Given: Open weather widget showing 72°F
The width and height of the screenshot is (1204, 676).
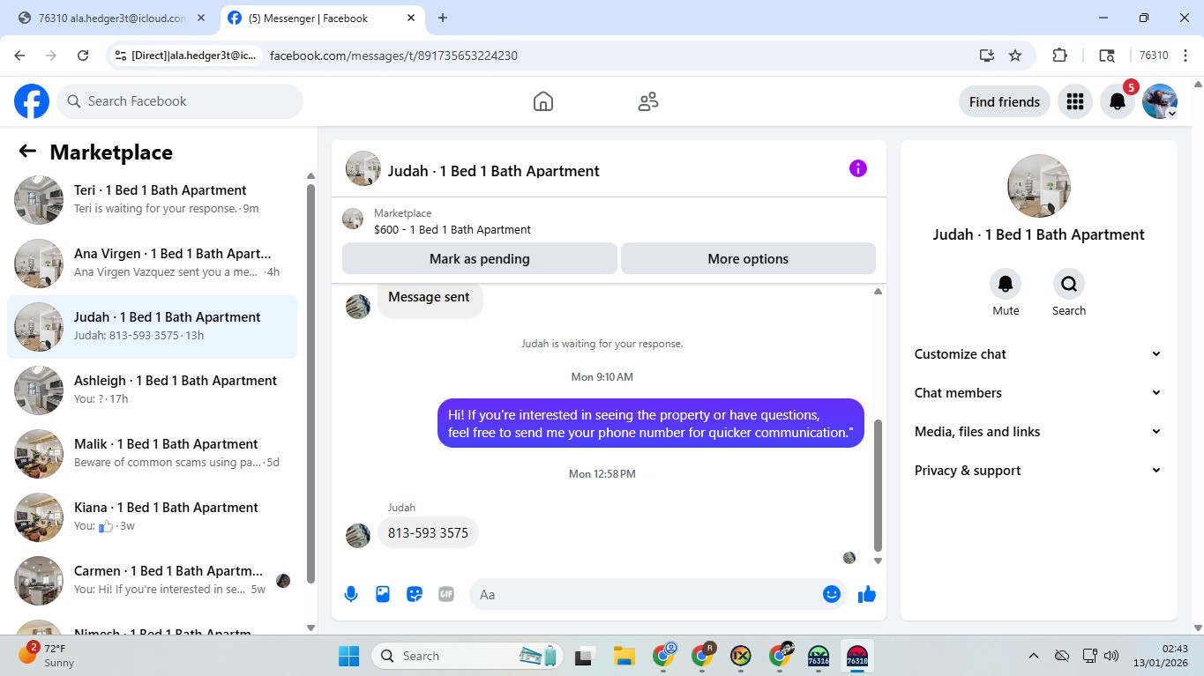Looking at the screenshot, I should (48, 655).
